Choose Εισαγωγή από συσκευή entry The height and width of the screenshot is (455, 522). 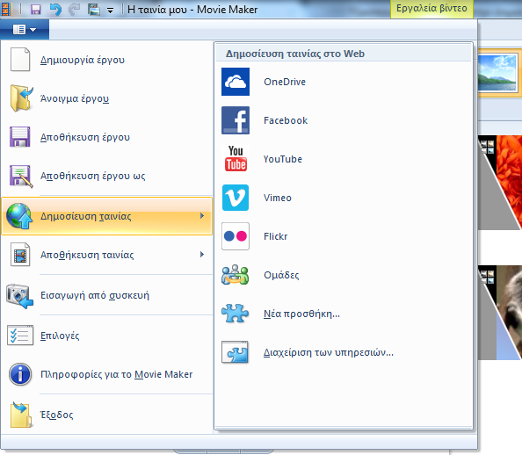[x=107, y=295]
